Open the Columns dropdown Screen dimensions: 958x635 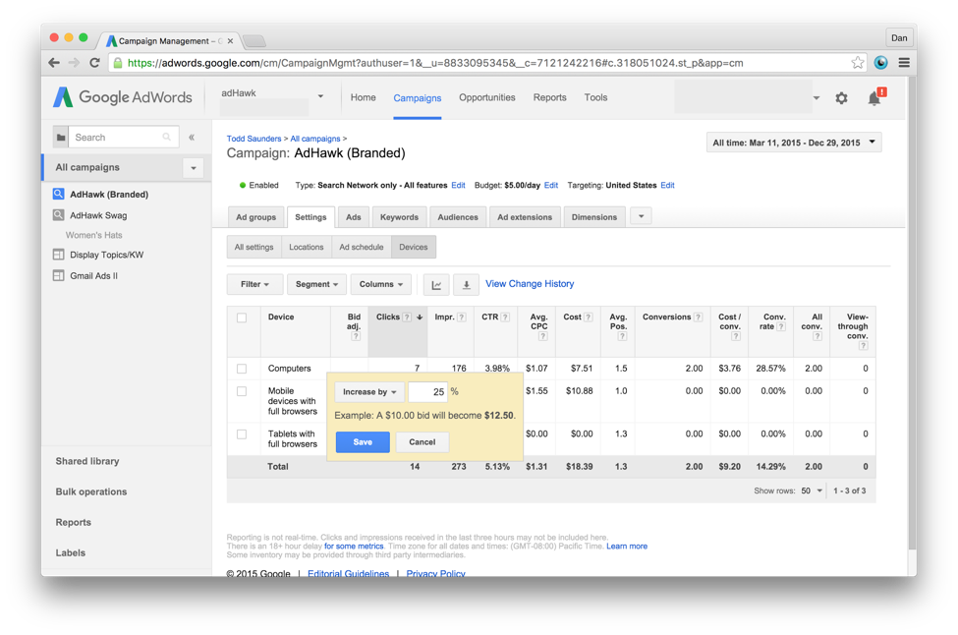click(x=381, y=284)
